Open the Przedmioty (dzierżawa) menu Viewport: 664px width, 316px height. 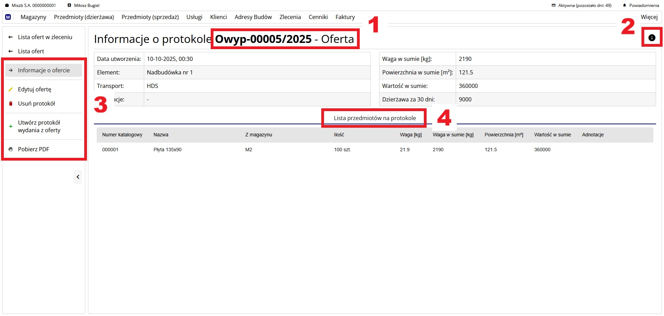(84, 17)
